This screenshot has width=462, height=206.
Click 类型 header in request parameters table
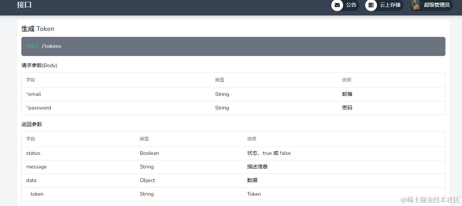point(220,80)
